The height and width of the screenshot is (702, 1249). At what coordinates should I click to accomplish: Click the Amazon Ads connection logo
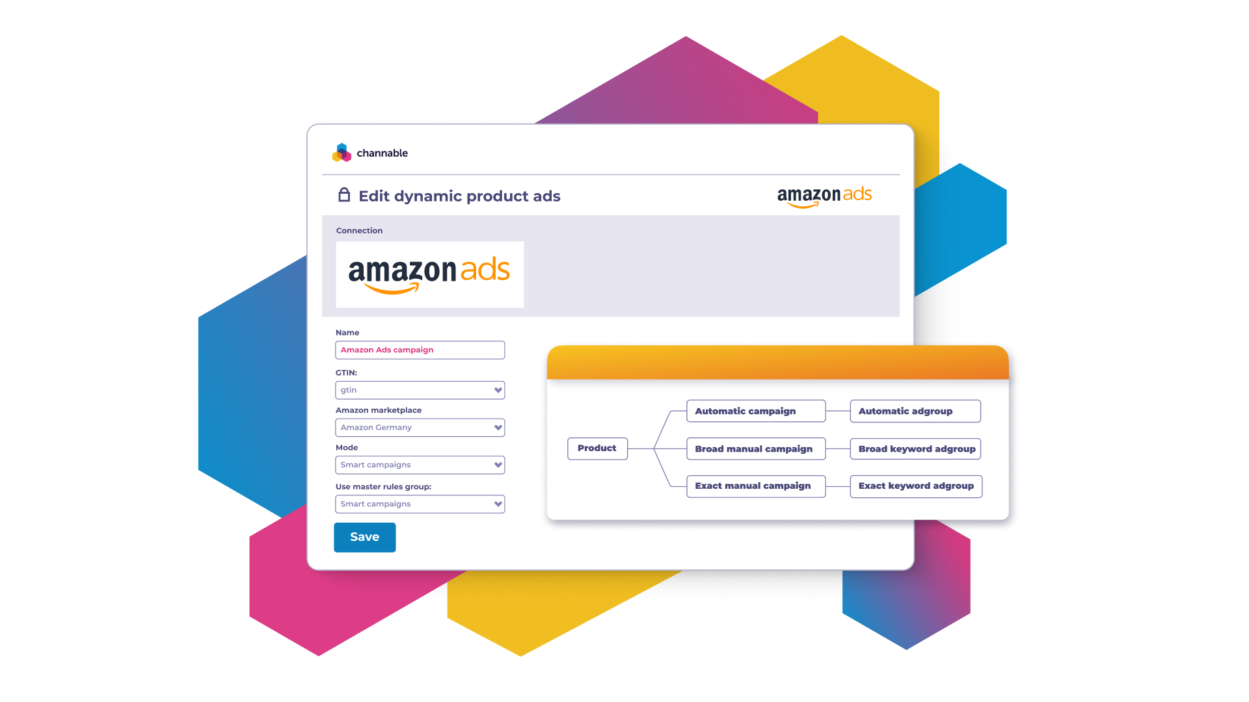point(430,274)
